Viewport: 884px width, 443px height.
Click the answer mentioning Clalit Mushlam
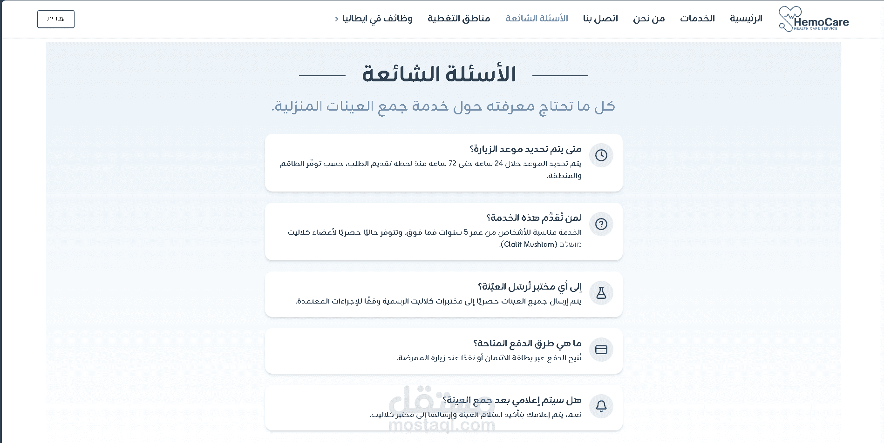click(435, 238)
